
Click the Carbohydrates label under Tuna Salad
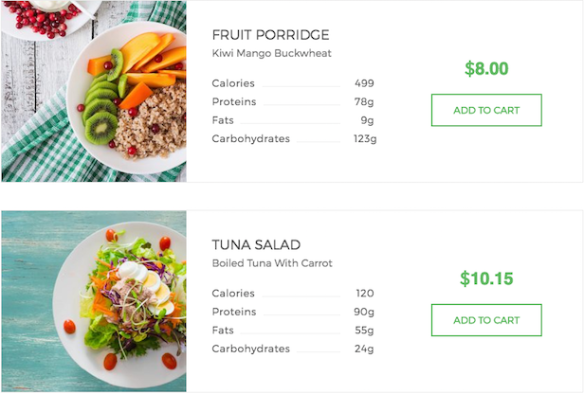click(251, 349)
